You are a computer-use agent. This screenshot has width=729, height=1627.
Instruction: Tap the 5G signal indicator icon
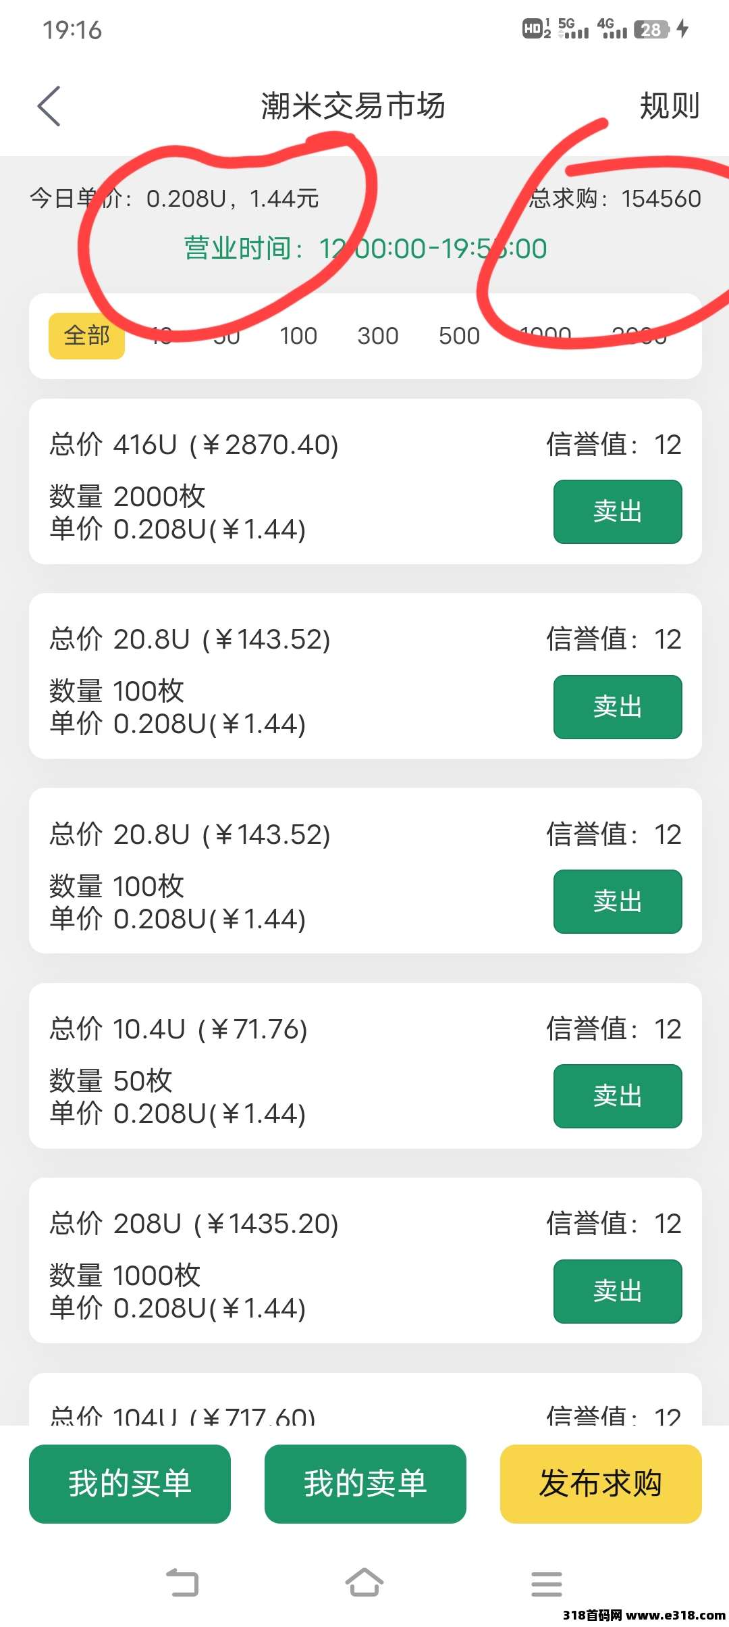pyautogui.click(x=573, y=29)
